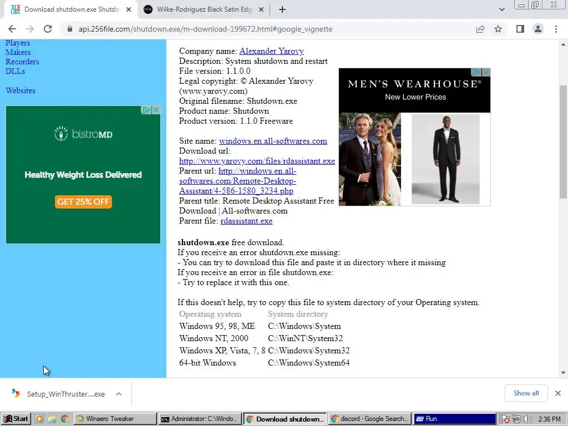Switch to Administrator command prompt window
Image resolution: width=568 pixels, height=426 pixels.
coord(200,419)
